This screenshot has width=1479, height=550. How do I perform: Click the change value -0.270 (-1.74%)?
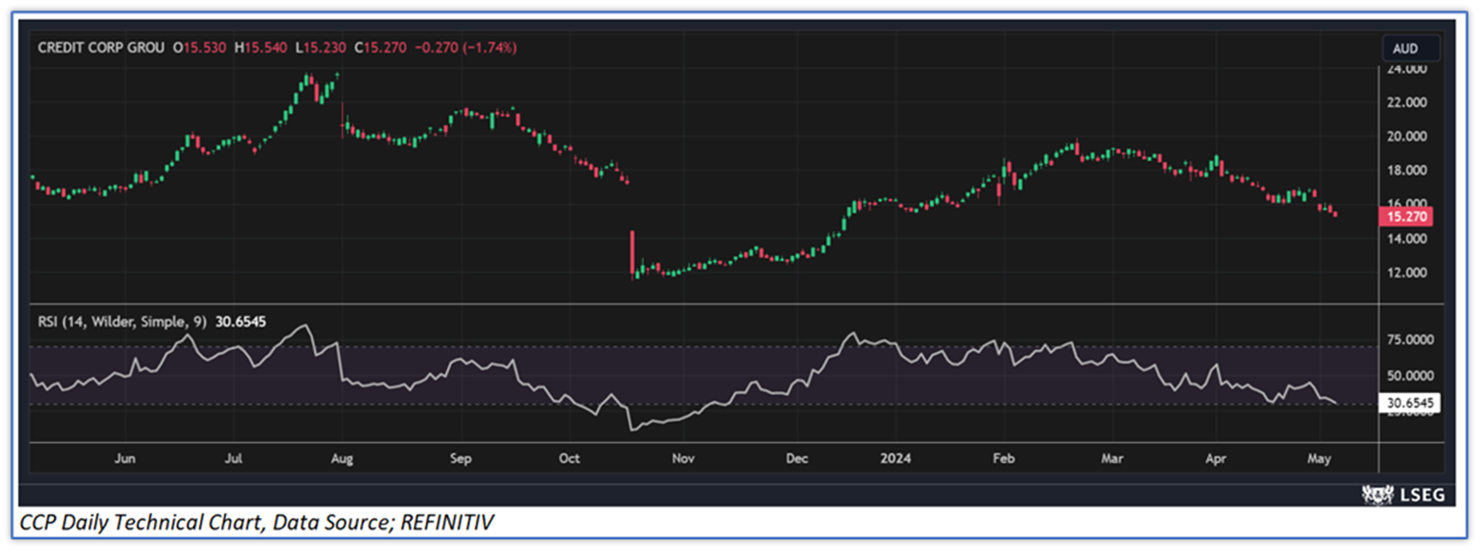click(x=467, y=47)
